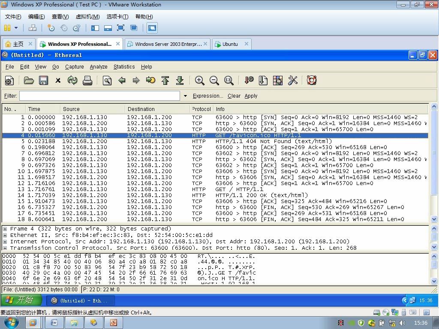Sort by the Time column header

[43, 109]
